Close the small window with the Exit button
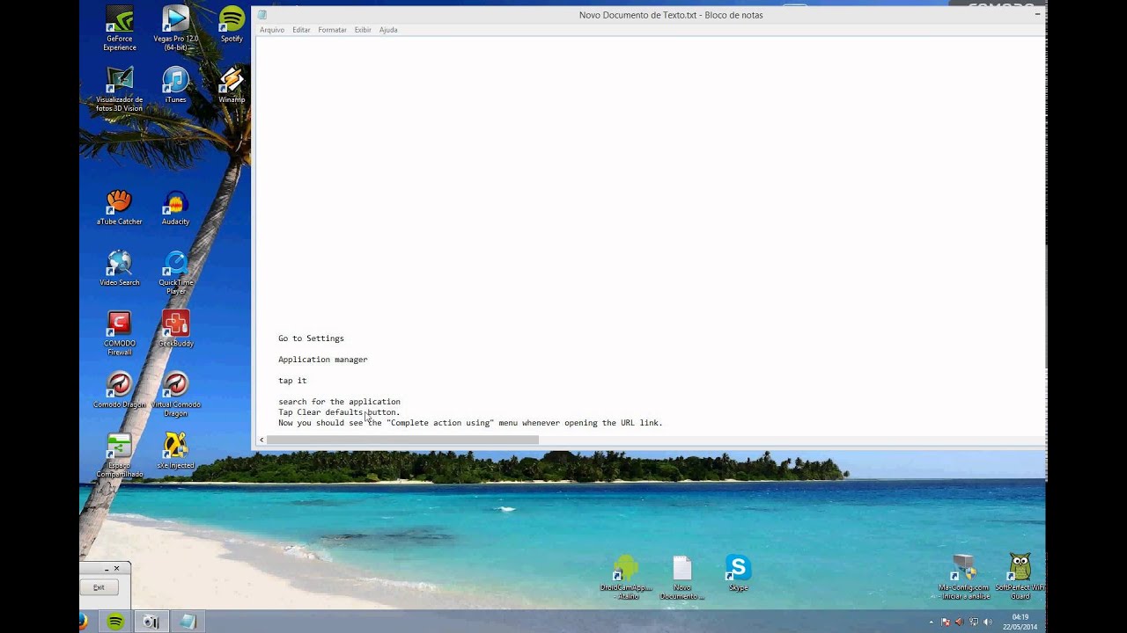This screenshot has height=633, width=1127. tap(116, 569)
